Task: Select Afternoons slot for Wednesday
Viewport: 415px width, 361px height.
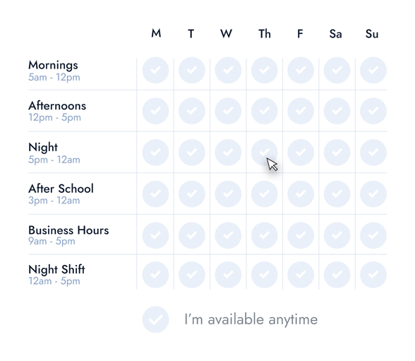Action: (228, 111)
